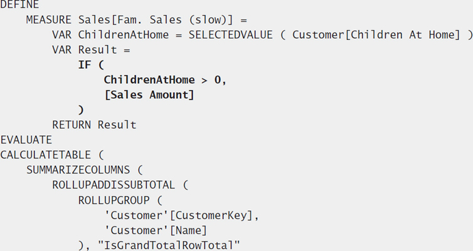
Task: Click the SUMMARIZECOLUMNS function
Action: pos(78,170)
